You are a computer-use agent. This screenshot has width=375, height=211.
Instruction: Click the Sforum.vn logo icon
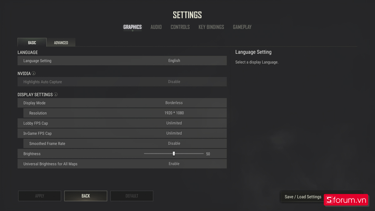coord(329,200)
